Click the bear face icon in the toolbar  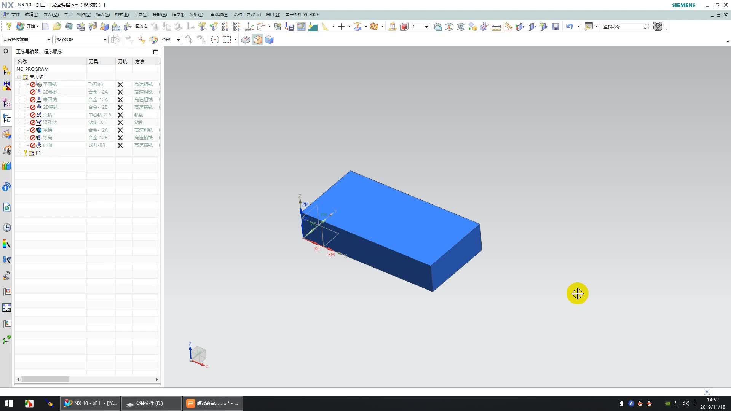tap(658, 27)
